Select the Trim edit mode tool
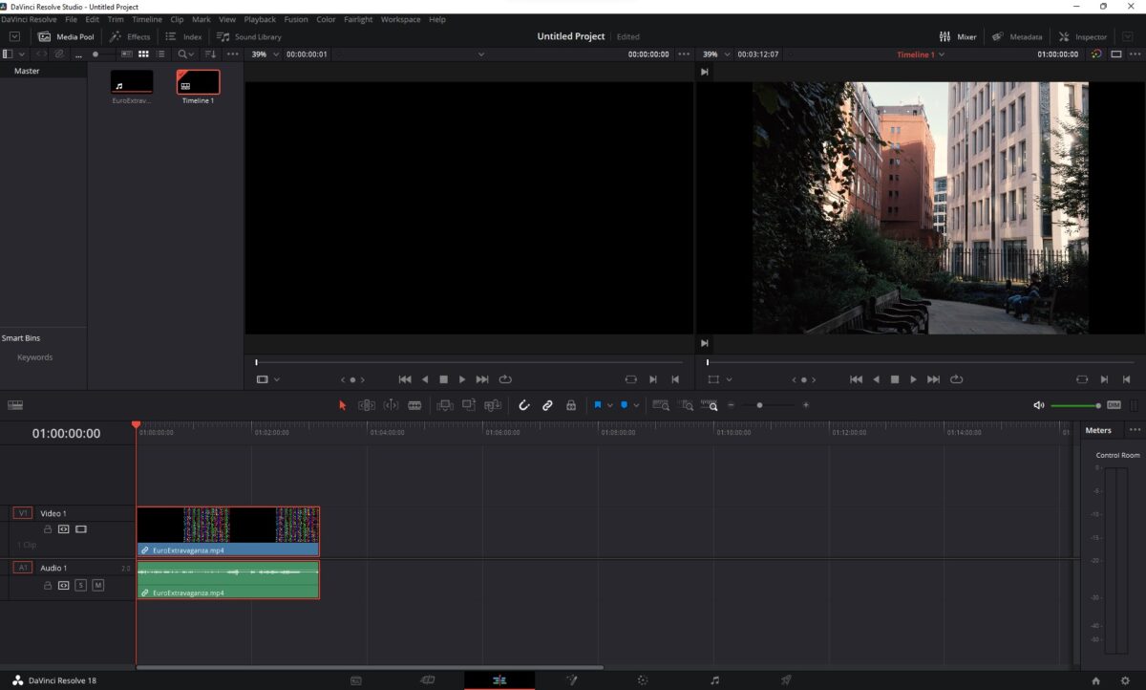This screenshot has width=1146, height=690. [x=367, y=405]
